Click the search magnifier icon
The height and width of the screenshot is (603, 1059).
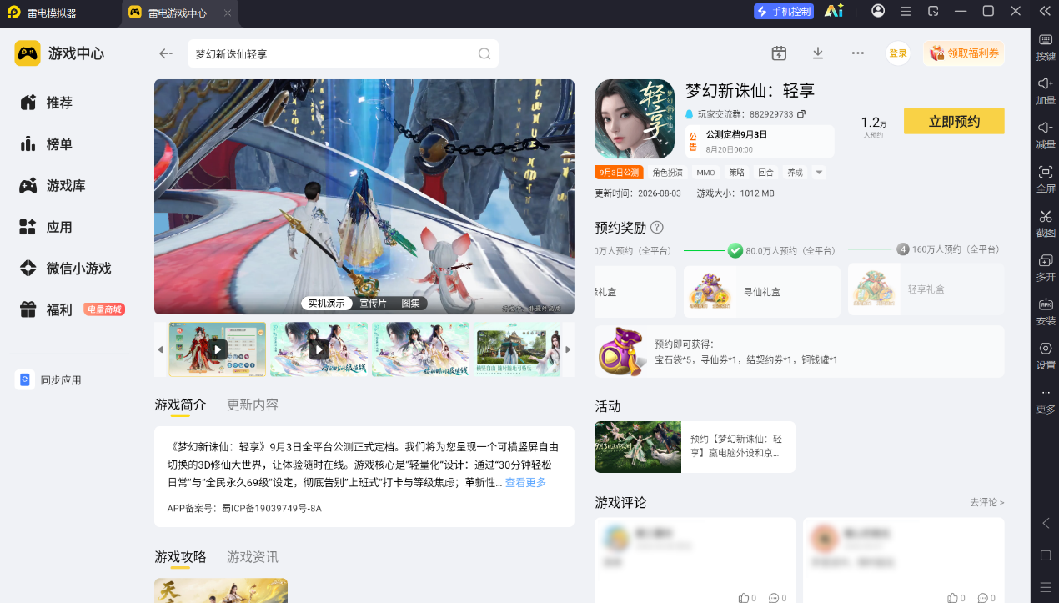pos(484,53)
